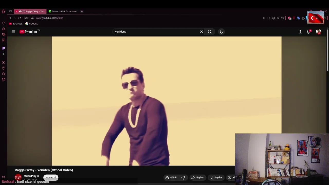Open the MuzikPlay channel avatar
This screenshot has height=185, width=329.
(x=18, y=177)
